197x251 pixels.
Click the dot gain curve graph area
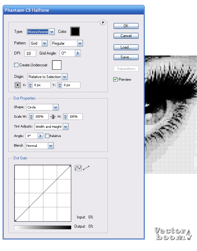click(43, 193)
